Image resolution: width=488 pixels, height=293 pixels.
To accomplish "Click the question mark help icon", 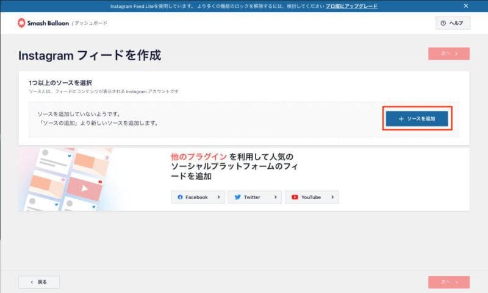I will click(443, 23).
